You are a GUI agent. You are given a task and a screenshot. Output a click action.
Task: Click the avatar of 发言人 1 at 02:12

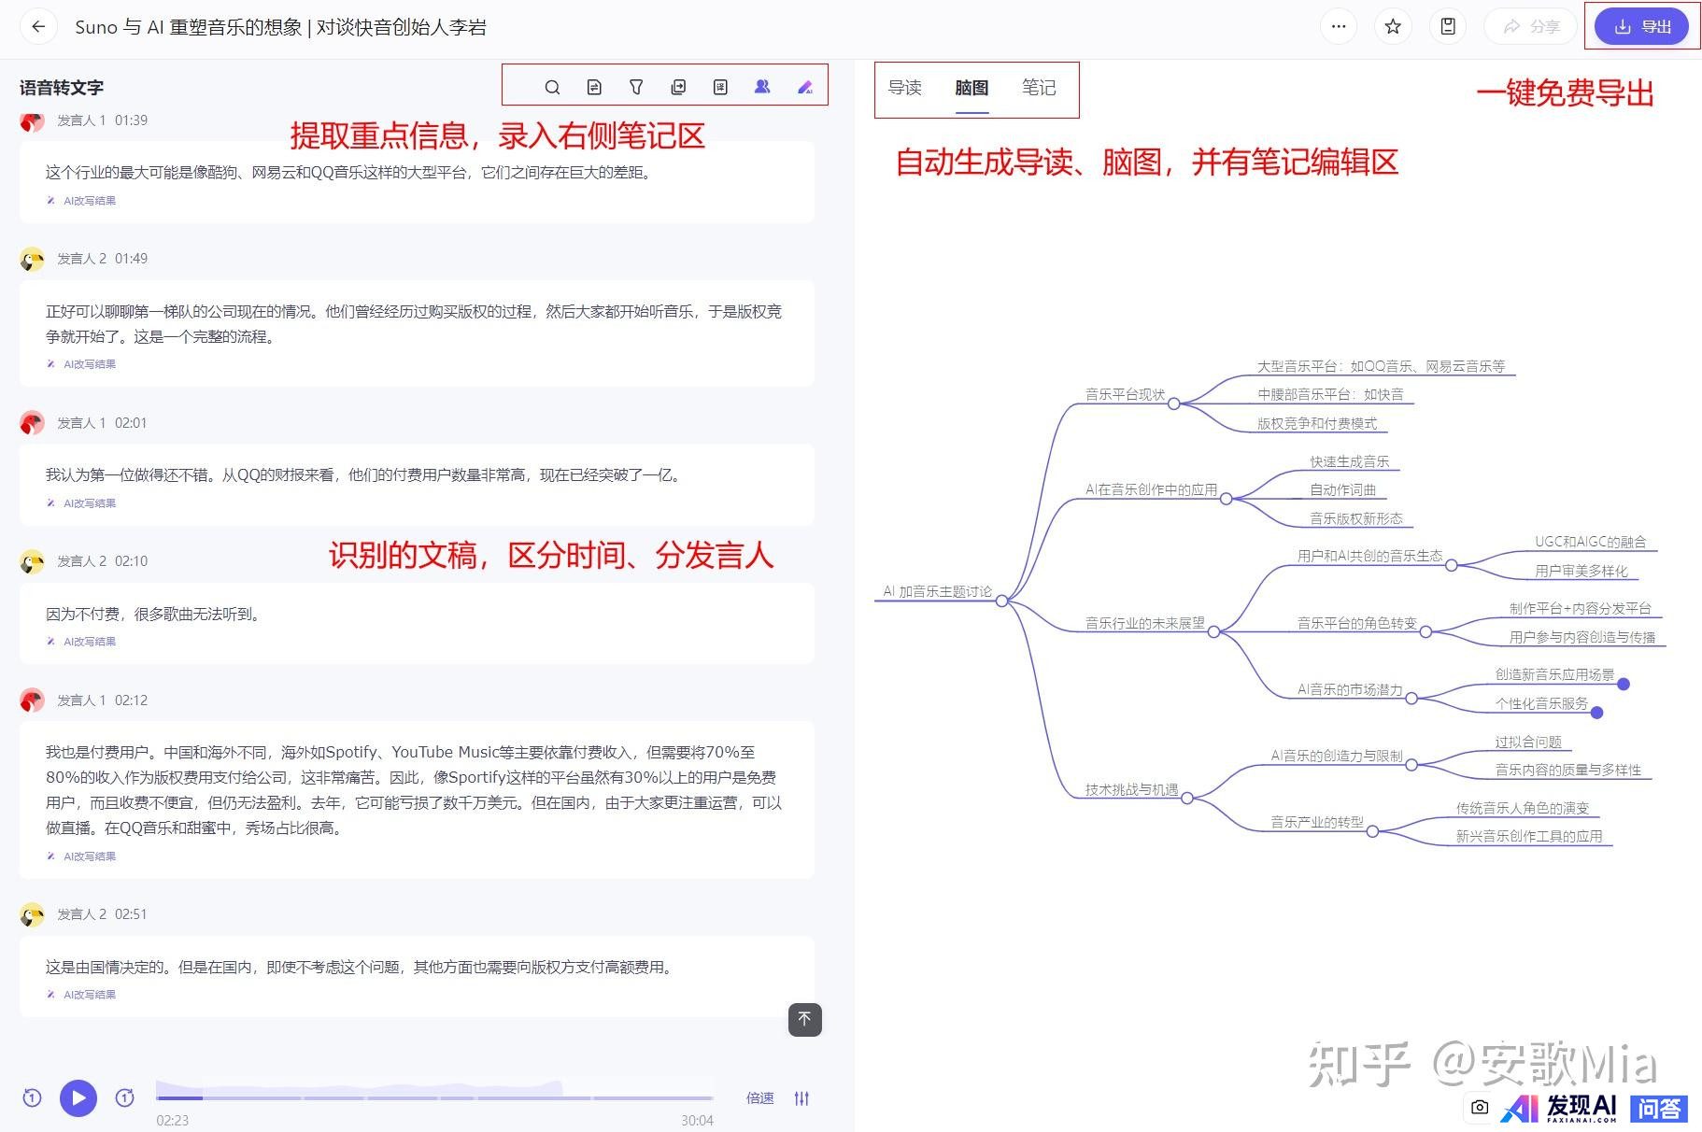(32, 700)
